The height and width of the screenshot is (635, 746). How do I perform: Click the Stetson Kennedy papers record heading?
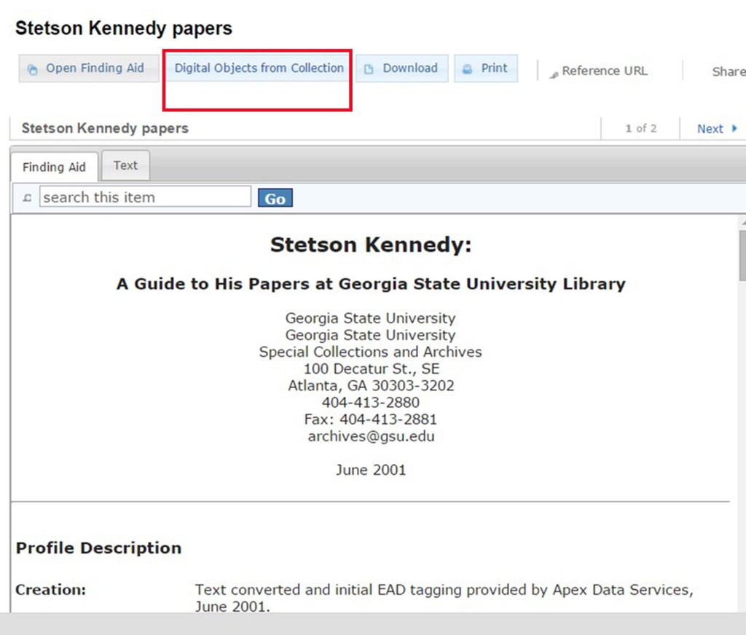pos(105,128)
